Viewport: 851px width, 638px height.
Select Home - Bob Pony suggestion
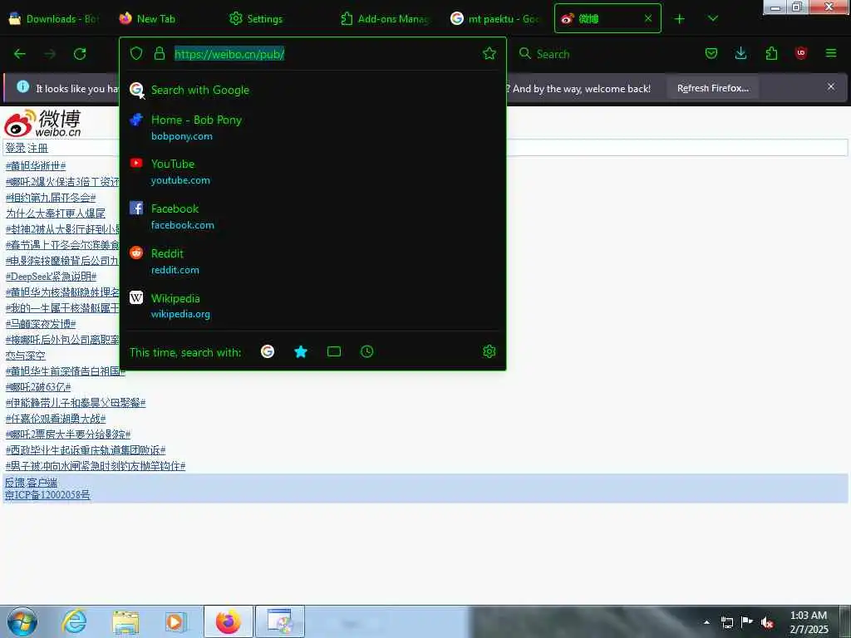(x=312, y=127)
